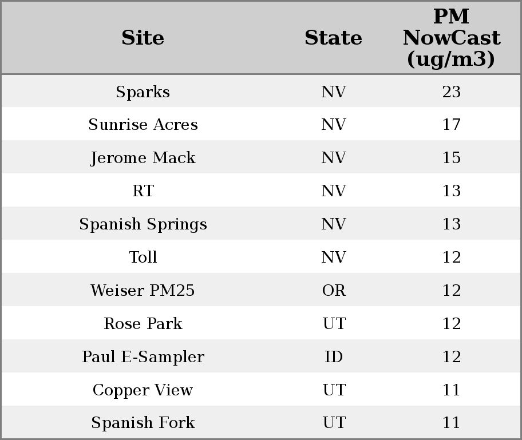Choose the RT site cell
Screen dimensions: 522x440
point(143,191)
